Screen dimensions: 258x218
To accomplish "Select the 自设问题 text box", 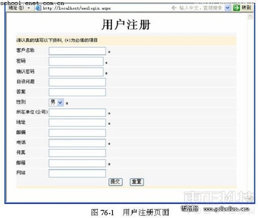I will pos(77,82).
